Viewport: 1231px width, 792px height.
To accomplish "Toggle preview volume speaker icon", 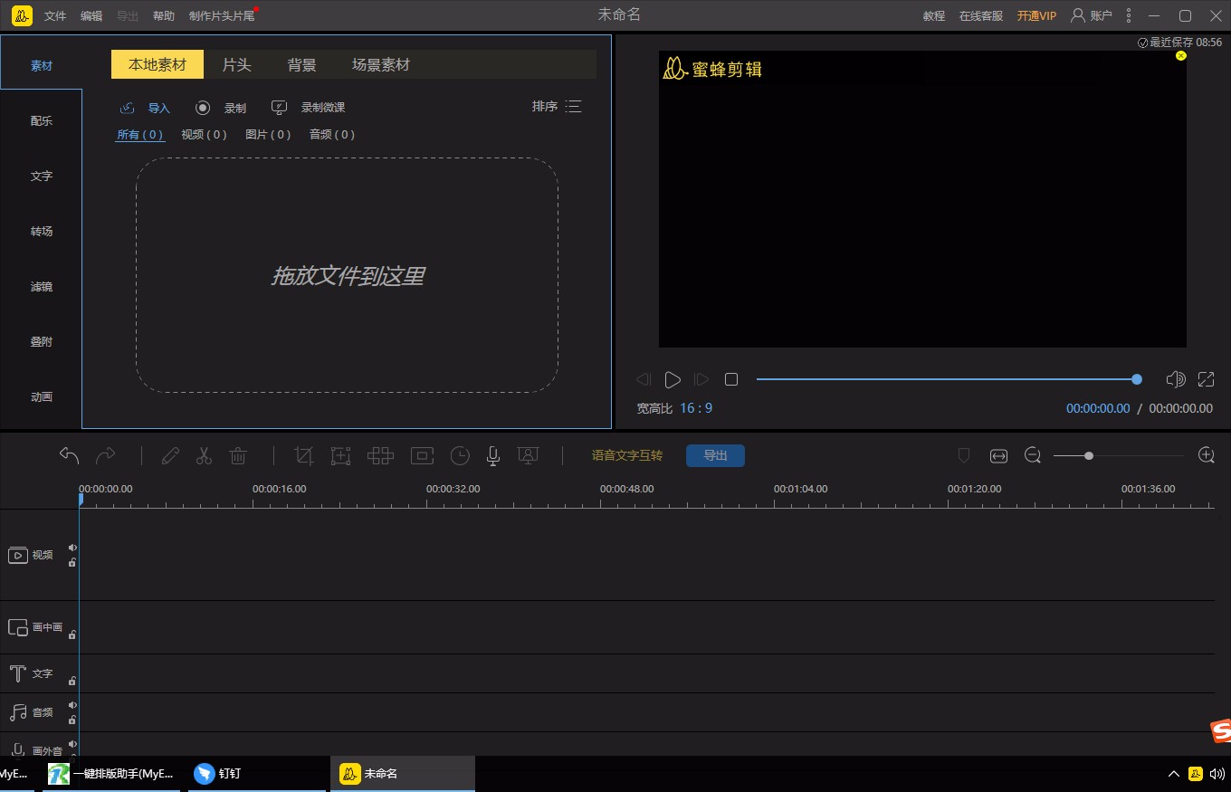I will click(1176, 379).
